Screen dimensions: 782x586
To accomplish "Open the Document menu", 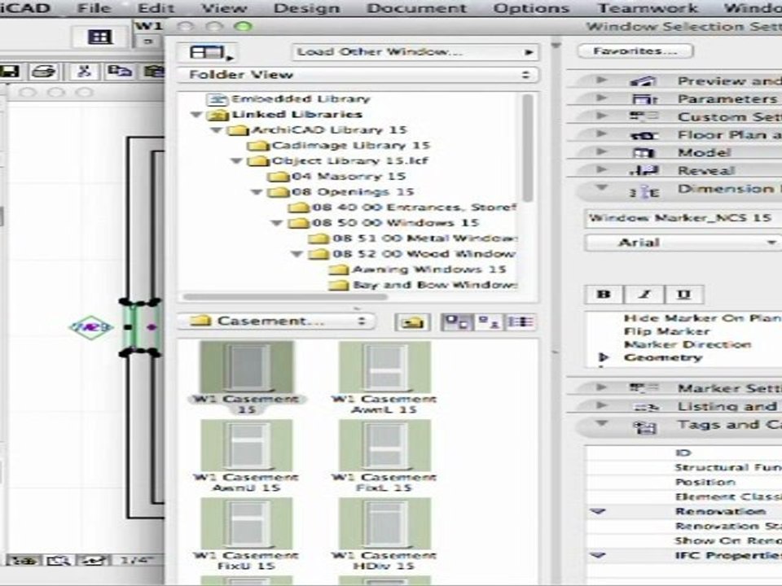I will click(417, 8).
